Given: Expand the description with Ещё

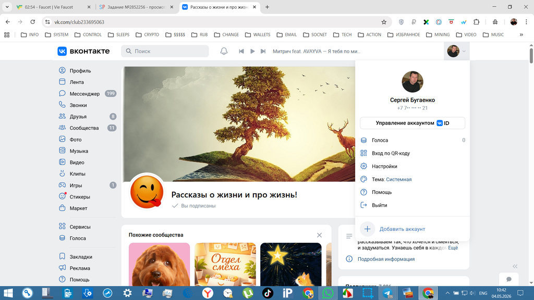Looking at the screenshot, I should click(x=453, y=247).
